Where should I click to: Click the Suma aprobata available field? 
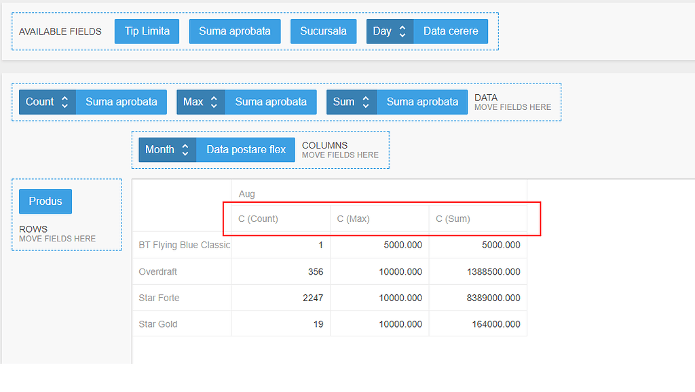[234, 31]
